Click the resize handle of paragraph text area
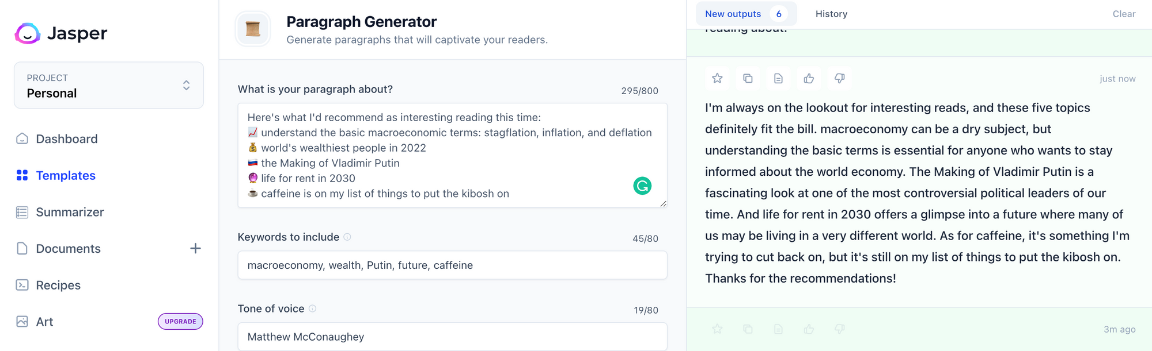The height and width of the screenshot is (351, 1152). pyautogui.click(x=664, y=203)
